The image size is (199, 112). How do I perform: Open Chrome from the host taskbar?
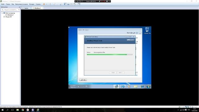click(23, 110)
